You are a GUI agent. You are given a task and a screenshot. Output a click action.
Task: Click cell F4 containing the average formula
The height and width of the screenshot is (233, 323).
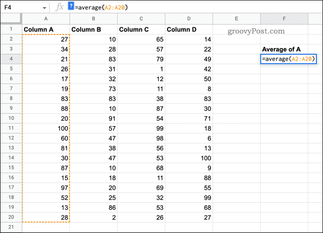289,59
